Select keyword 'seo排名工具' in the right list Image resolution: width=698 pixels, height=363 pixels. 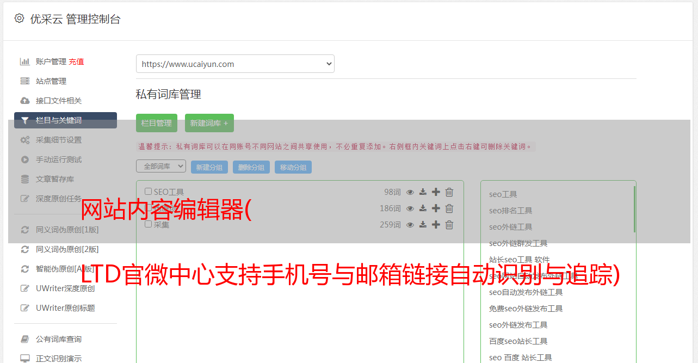(x=511, y=211)
